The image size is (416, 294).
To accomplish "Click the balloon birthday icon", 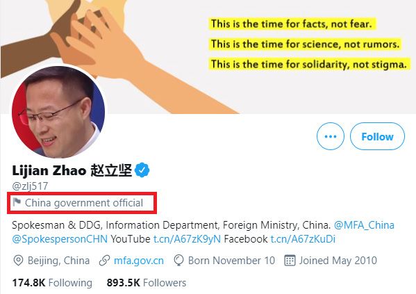I will [178, 261].
